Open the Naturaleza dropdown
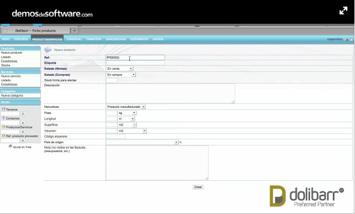 tap(126, 107)
